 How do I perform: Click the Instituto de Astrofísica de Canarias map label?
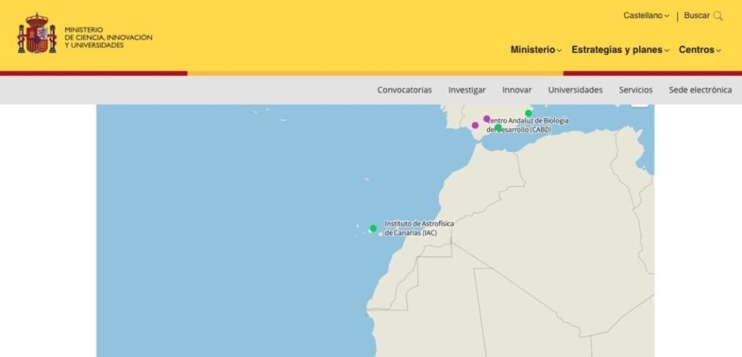(x=419, y=228)
